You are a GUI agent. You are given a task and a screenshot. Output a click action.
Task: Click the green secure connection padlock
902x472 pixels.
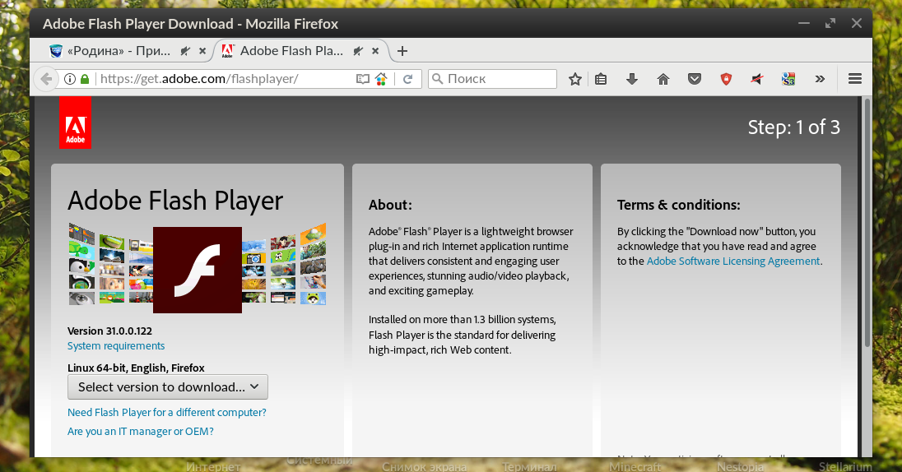tap(85, 79)
